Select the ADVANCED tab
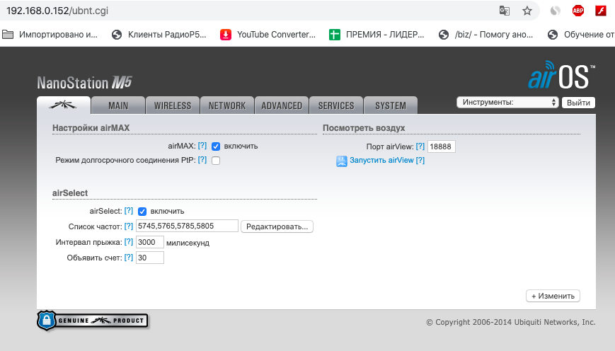 click(x=282, y=105)
